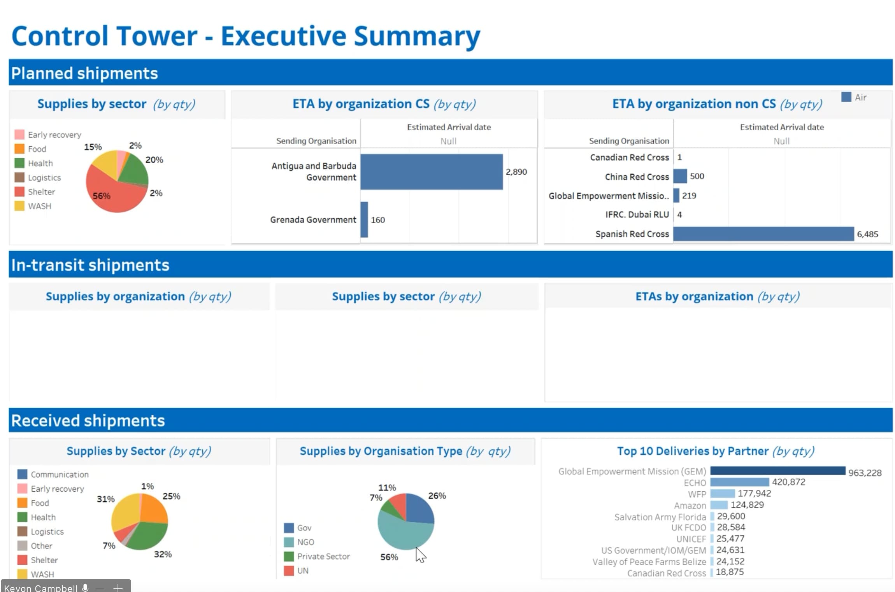Click the Kevon Campbell name label

41,588
